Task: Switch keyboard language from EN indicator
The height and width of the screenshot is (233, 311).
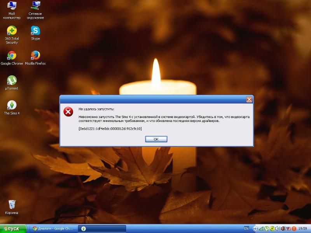Action: click(246, 229)
